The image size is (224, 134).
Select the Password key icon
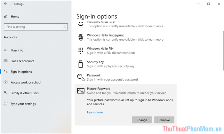81,77
